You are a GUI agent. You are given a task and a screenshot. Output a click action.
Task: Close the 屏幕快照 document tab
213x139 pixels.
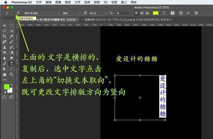82,20
